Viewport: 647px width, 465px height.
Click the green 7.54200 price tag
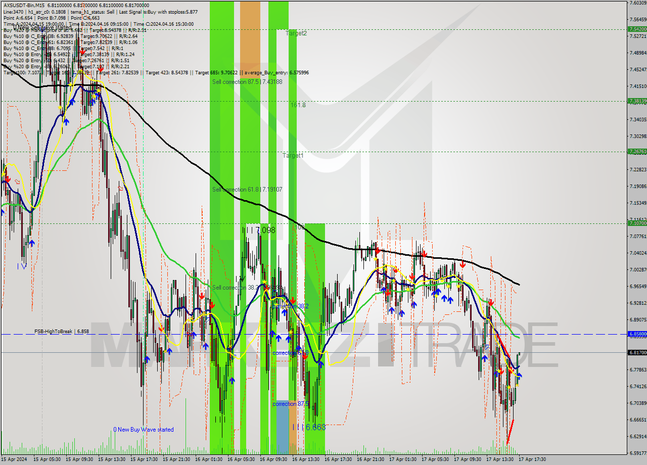637,29
